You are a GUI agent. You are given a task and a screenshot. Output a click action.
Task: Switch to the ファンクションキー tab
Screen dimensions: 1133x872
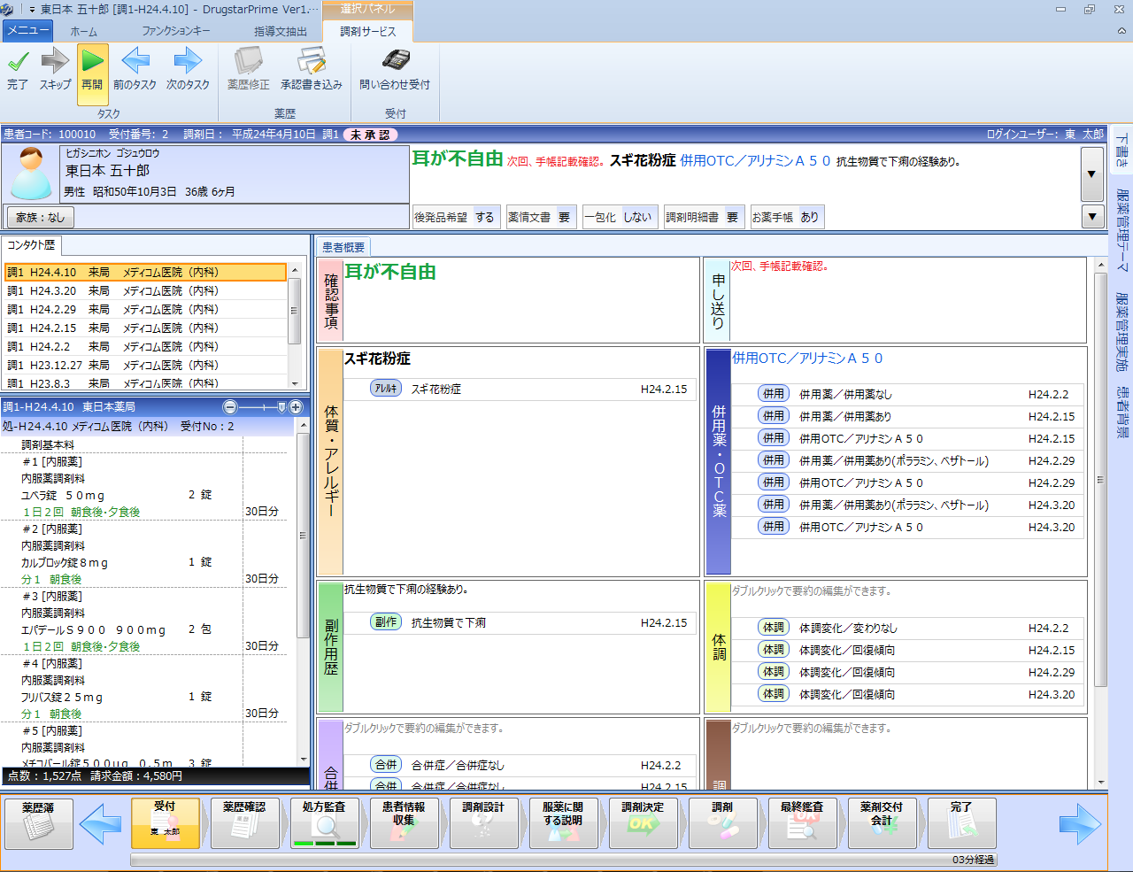pos(176,31)
